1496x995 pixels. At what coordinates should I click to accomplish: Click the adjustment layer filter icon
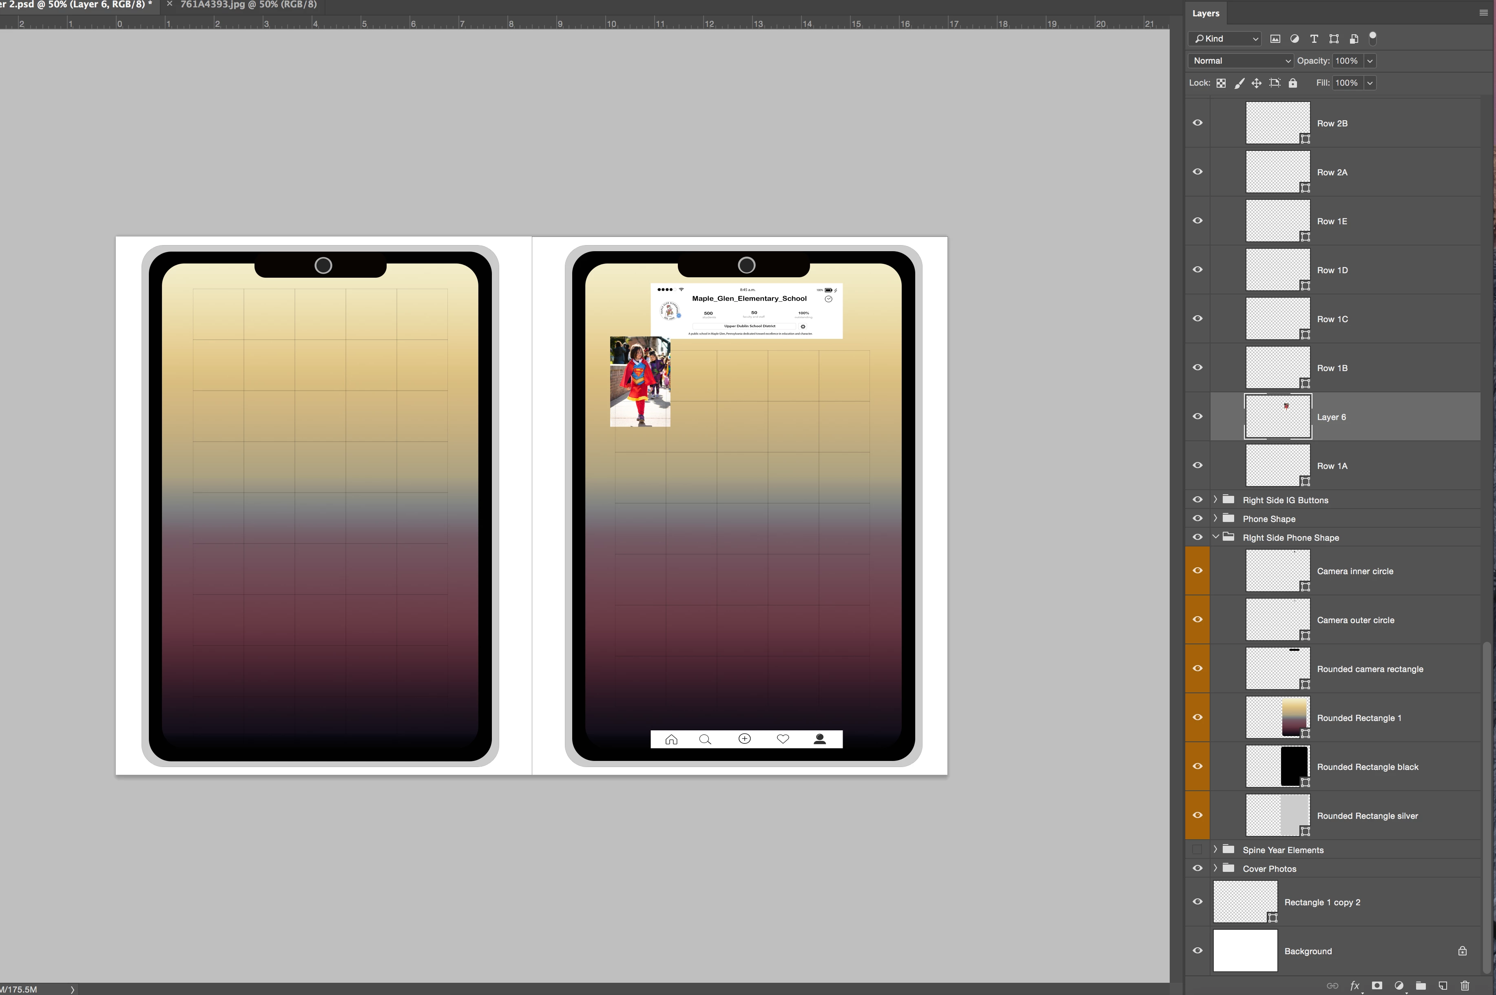(x=1294, y=39)
